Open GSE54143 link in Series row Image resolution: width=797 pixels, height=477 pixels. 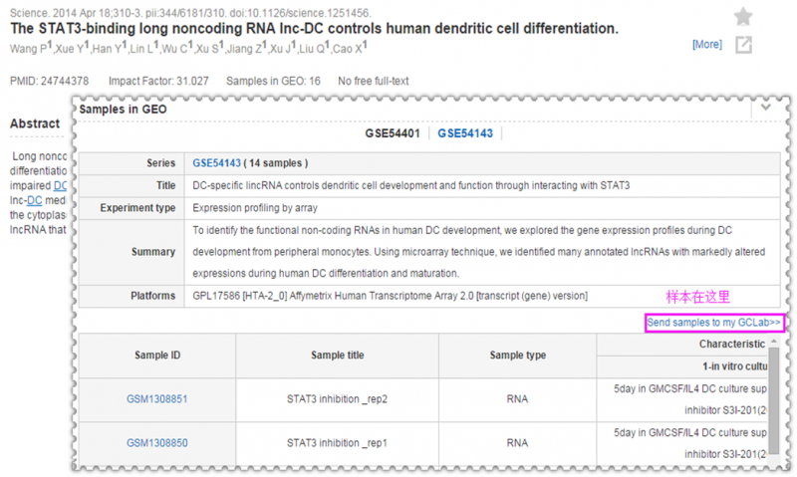pyautogui.click(x=217, y=162)
